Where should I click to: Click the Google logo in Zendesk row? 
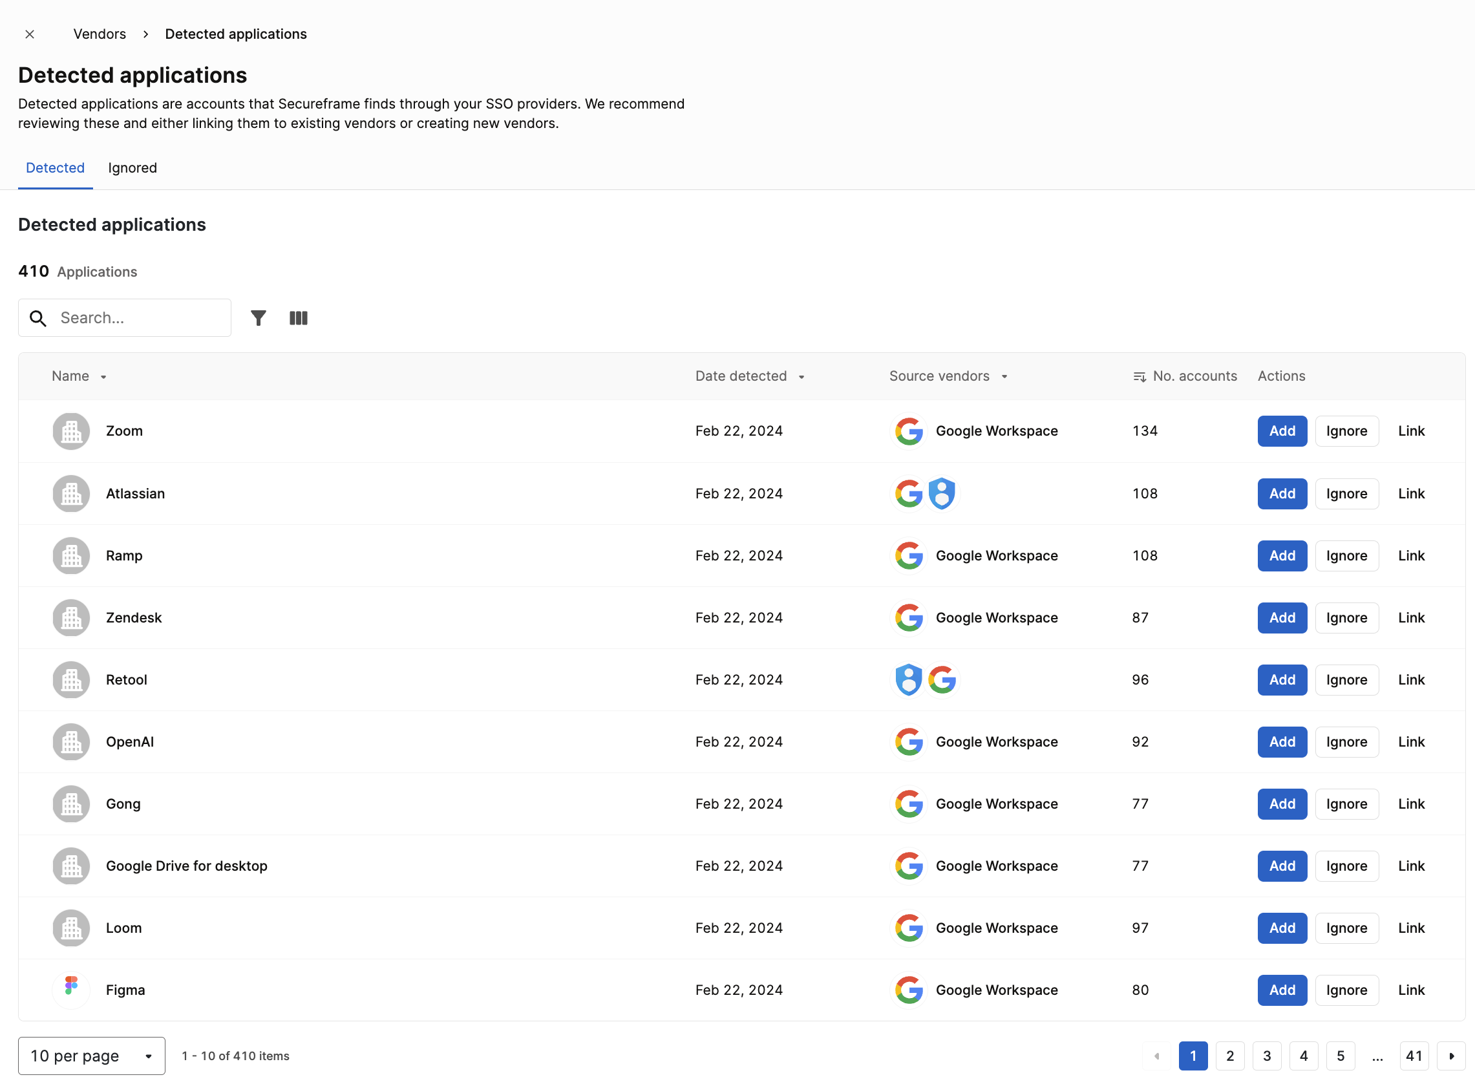909,618
